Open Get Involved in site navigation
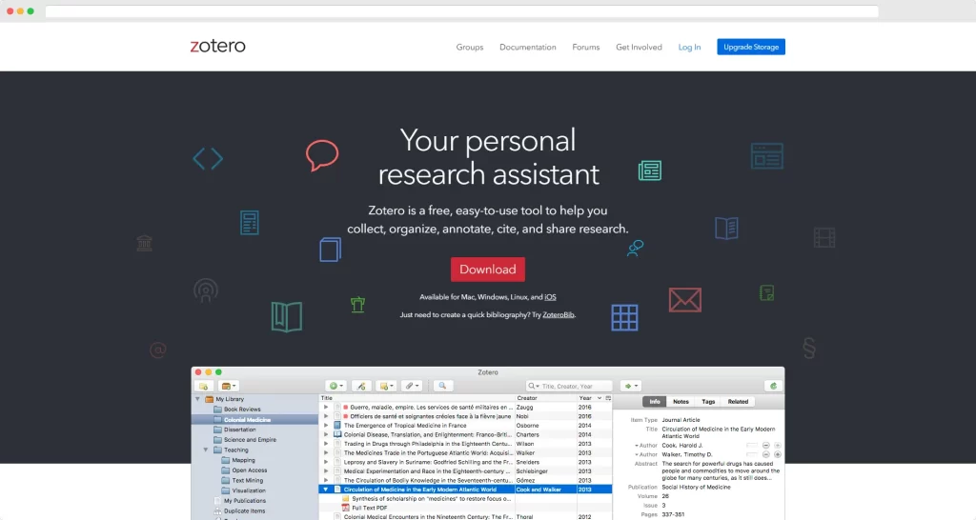 pyautogui.click(x=639, y=48)
